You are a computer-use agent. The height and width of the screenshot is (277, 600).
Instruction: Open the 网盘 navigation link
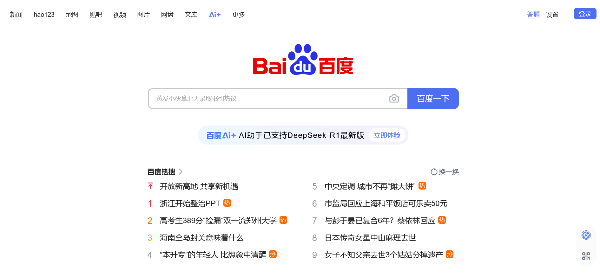[167, 15]
